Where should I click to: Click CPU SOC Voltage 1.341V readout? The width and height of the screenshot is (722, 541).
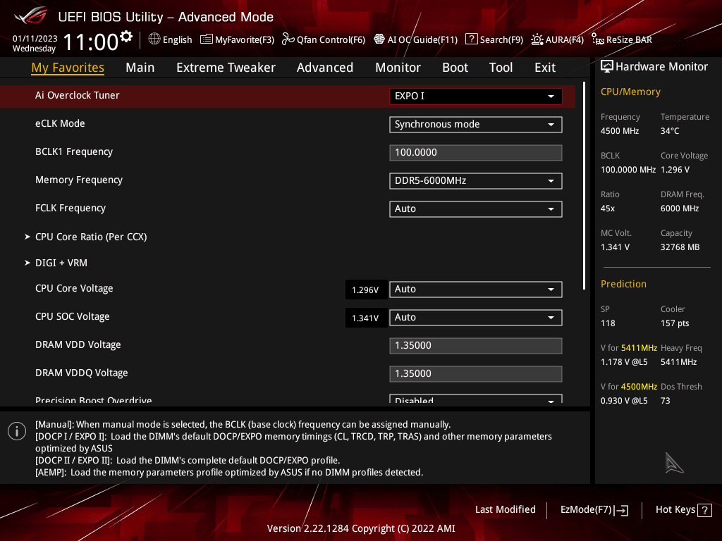coord(365,318)
